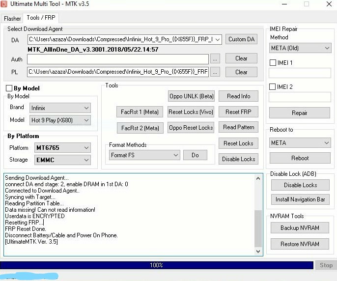The width and height of the screenshot is (337, 281).
Task: Enable the By Model checkbox
Action: click(x=9, y=88)
